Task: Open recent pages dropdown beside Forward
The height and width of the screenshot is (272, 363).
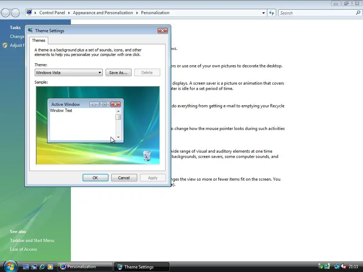Action: (22, 13)
